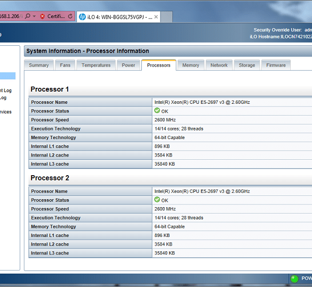Open the sidebar log entry ending '.og'
Screen dimensions: 312x287
tap(3, 98)
